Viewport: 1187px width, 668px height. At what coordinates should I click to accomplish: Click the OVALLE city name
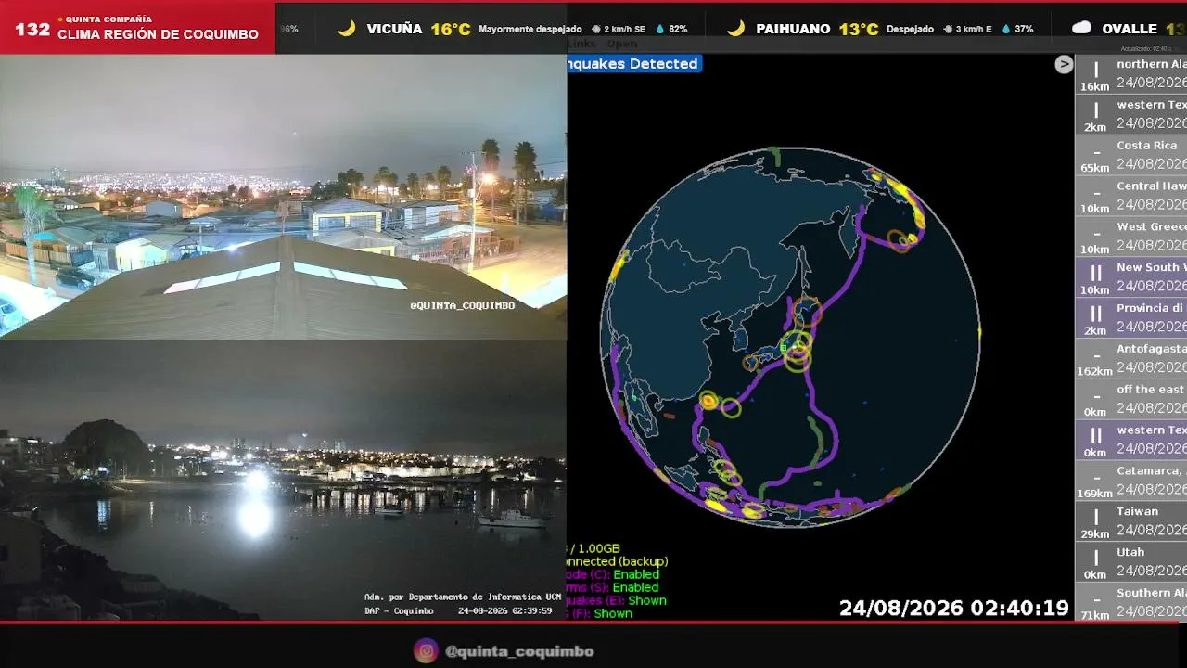point(1130,29)
